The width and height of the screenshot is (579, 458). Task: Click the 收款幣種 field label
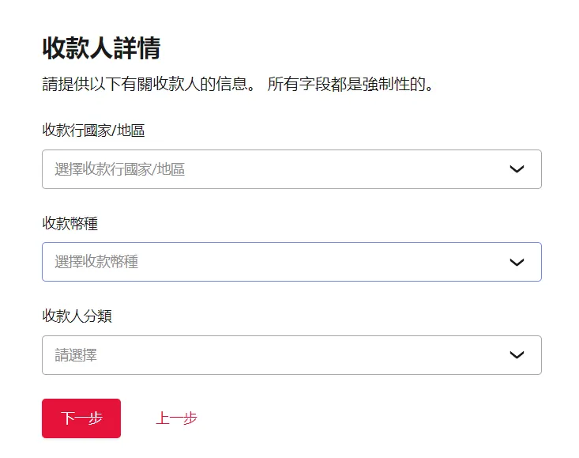click(70, 223)
